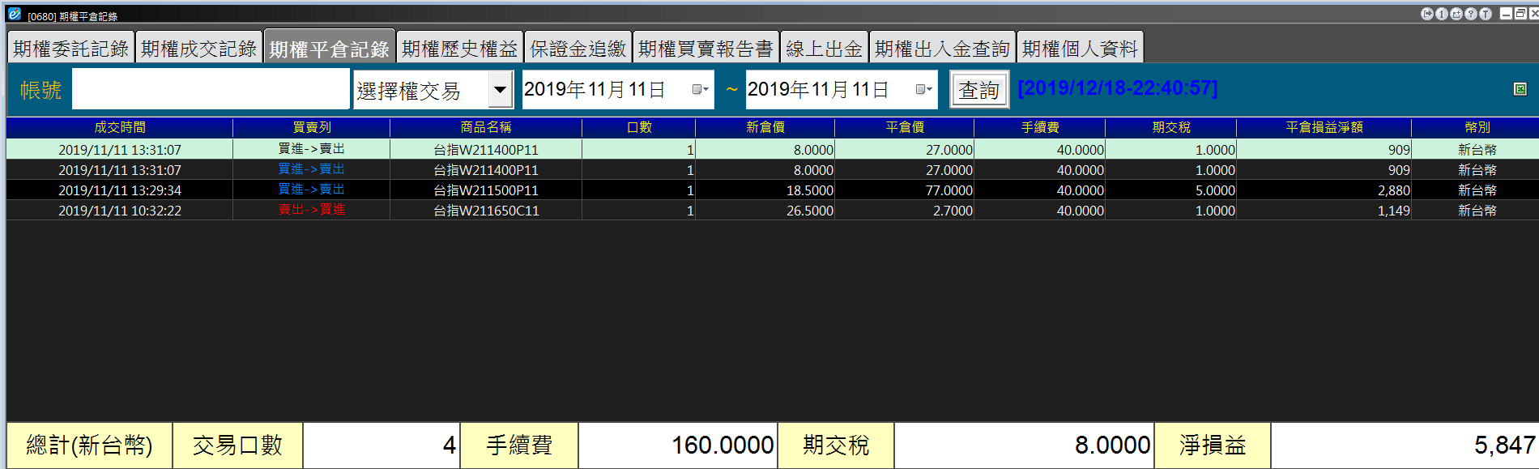Click the app logo icon in title bar

point(14,14)
